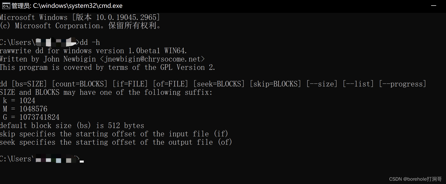Screen dimensions: 446x184
Task: Click the administrator cmd.exe window title
Action: 67,6
